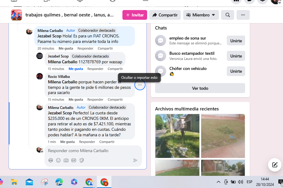This screenshot has height=188, width=283.
Task: Open Microsoft Edge from the taskbar
Action: 59,182
